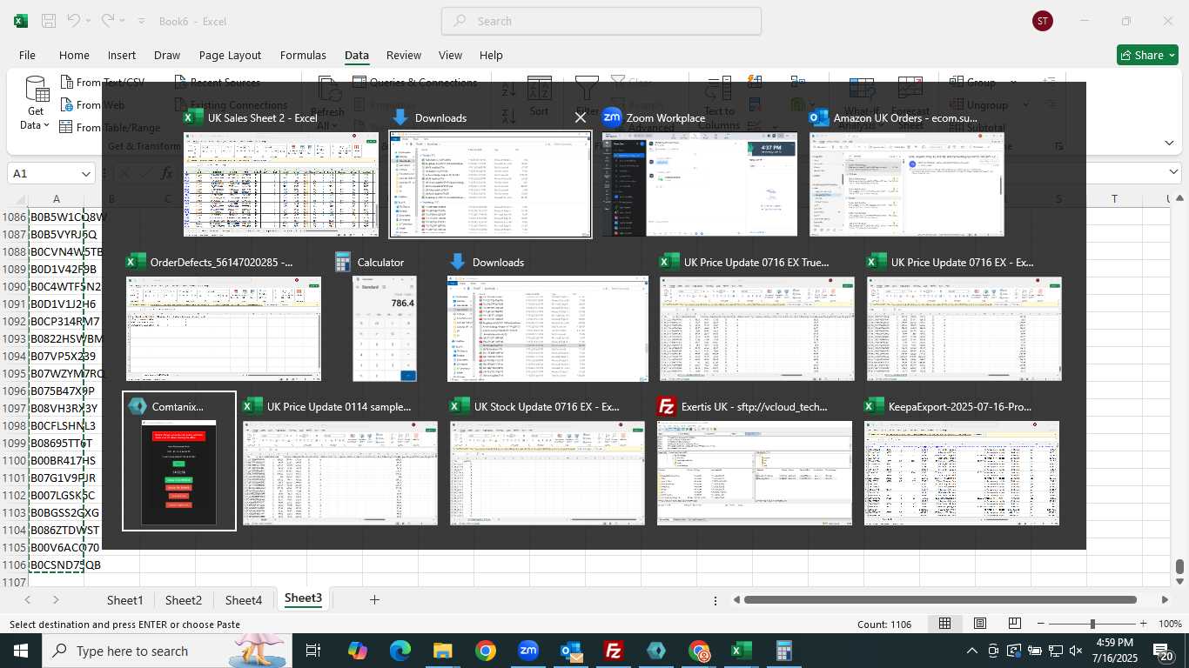Click the From Text/CSV icon
Viewport: 1189px width, 668px height.
pyautogui.click(x=67, y=83)
